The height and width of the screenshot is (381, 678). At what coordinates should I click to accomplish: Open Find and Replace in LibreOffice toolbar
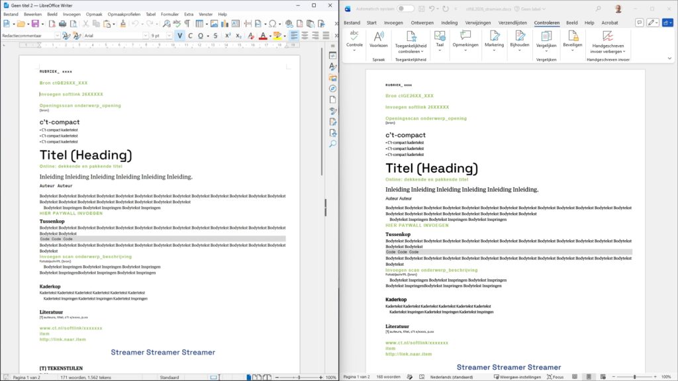pos(166,24)
